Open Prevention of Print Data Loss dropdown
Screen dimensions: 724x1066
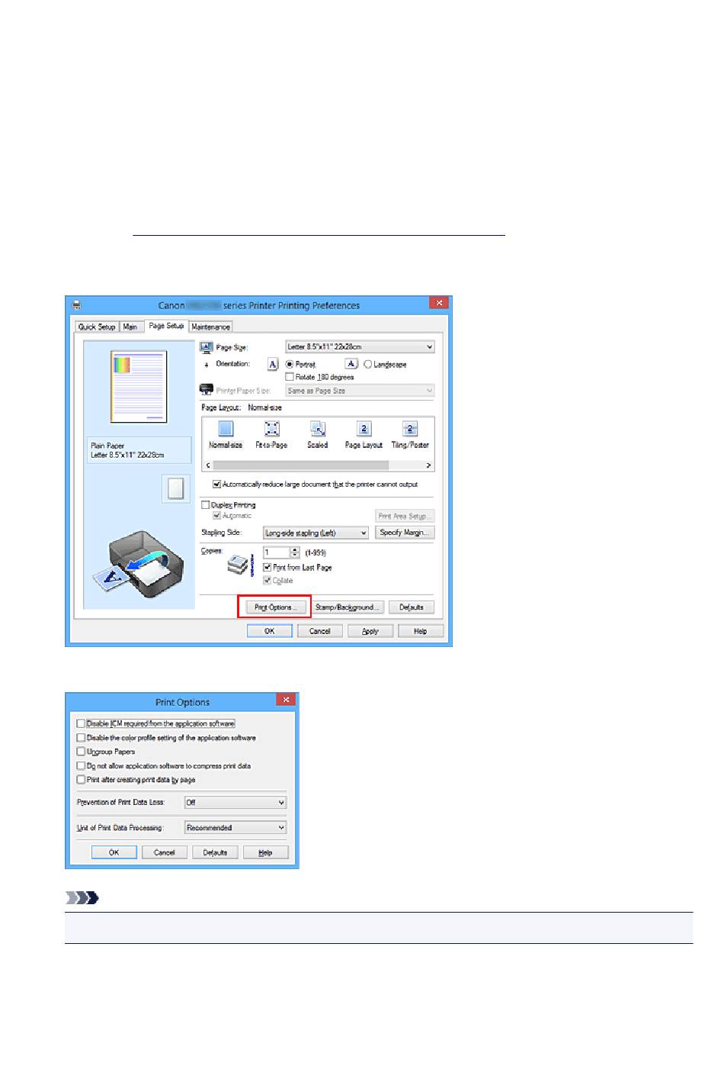pyautogui.click(x=235, y=802)
